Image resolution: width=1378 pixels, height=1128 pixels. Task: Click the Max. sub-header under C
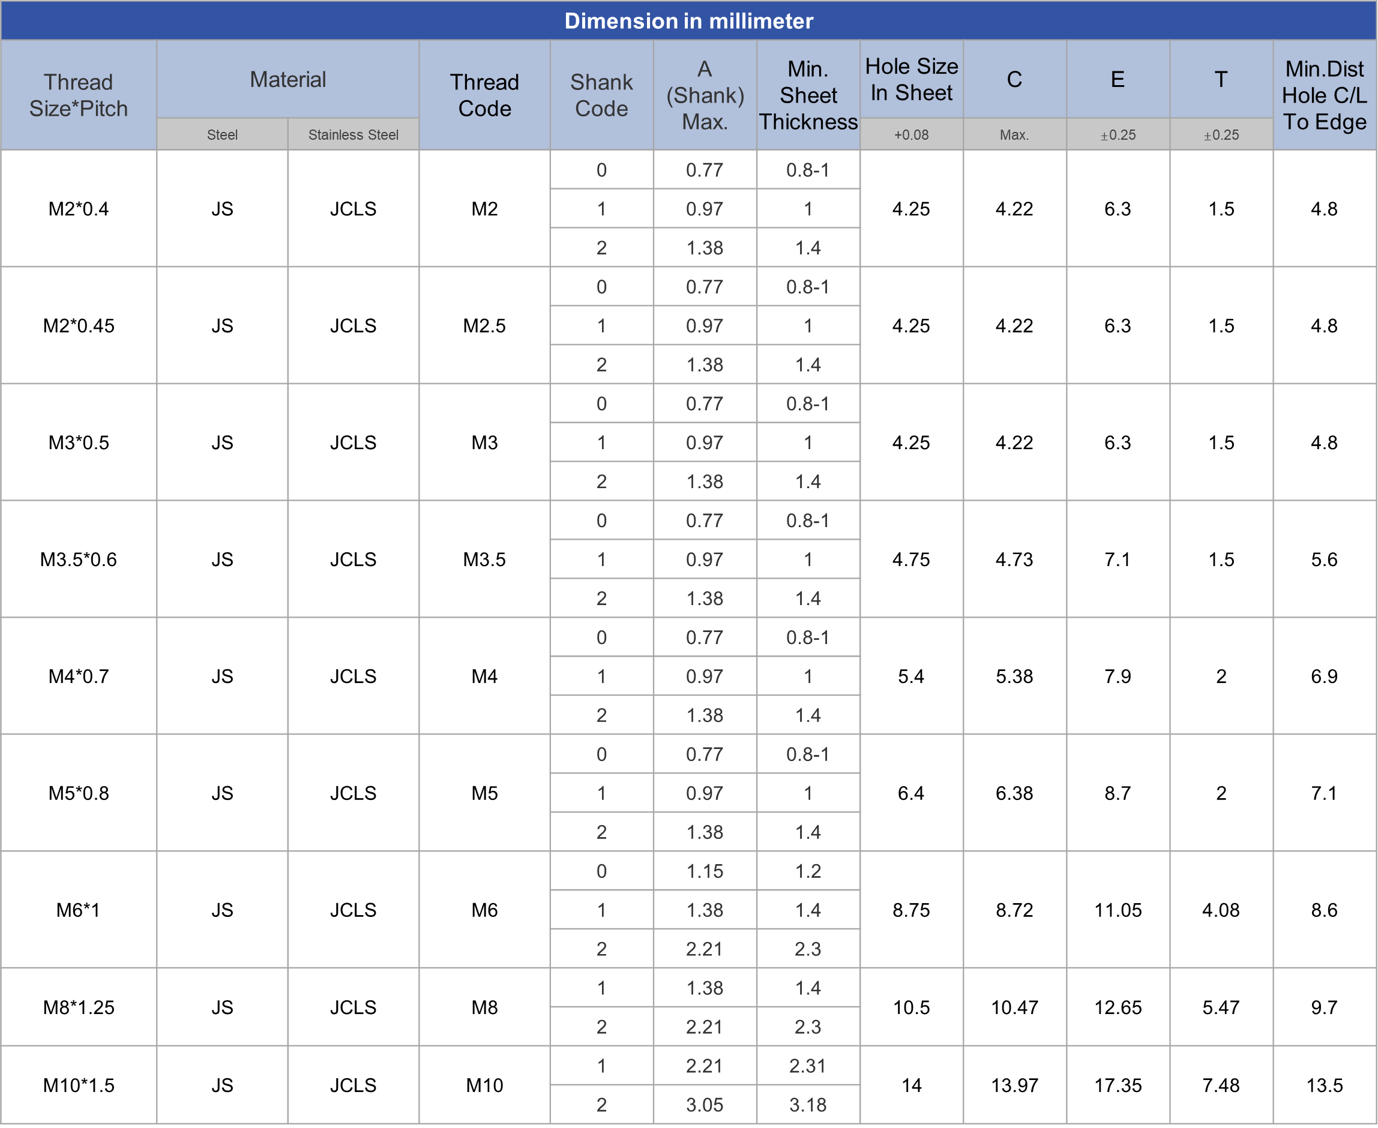click(1014, 134)
